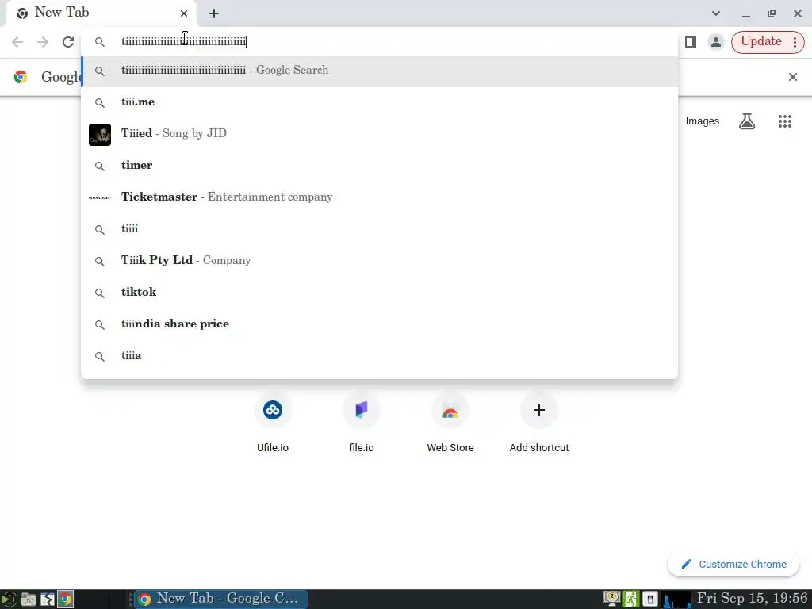Click the Add shortcut button

click(539, 423)
